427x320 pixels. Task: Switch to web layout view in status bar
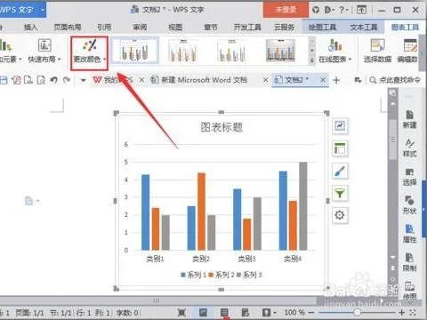pos(246,312)
